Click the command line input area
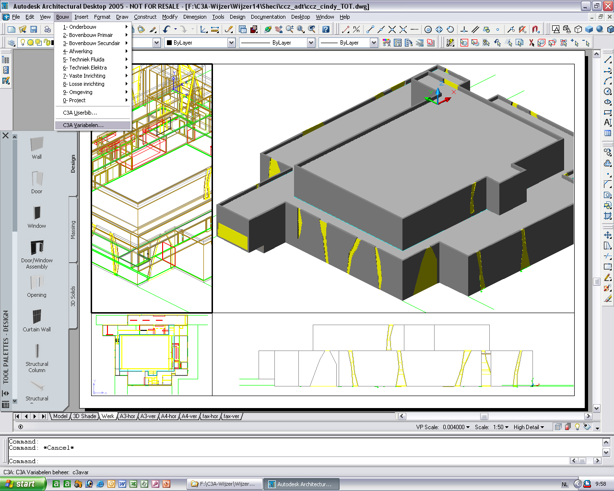 pos(288,461)
